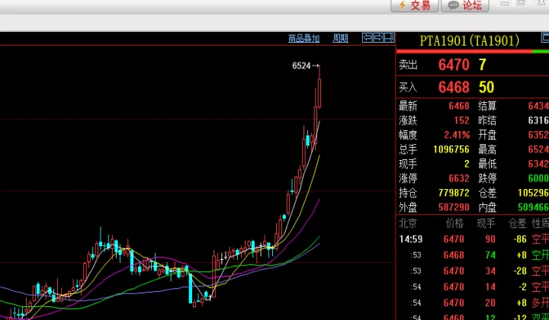549x320 pixels.
Task: Click the 买入 bid volume 50
Action: tap(486, 87)
